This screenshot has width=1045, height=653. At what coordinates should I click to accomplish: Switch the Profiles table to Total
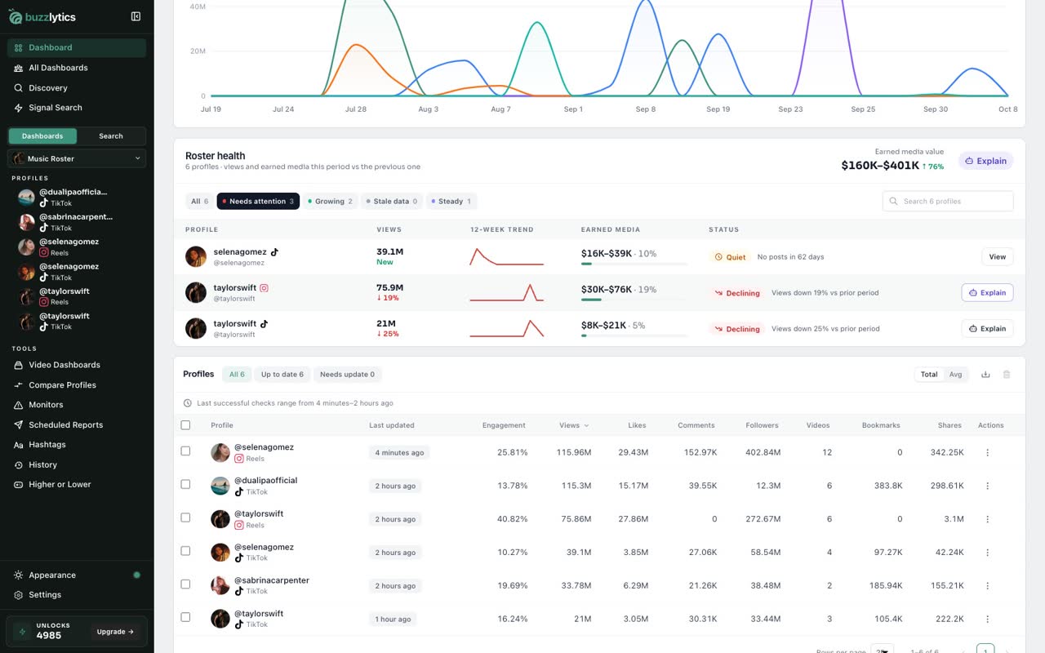tap(929, 375)
